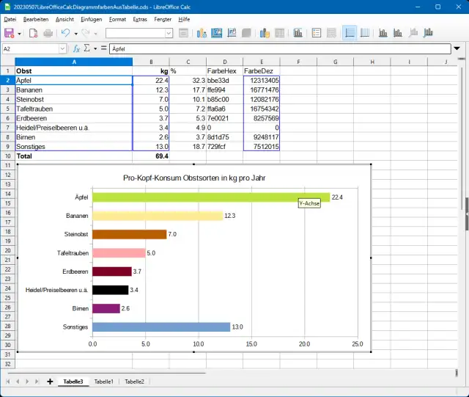Click the Tabelle2 sheet tab
469x397 pixels.
(x=133, y=382)
